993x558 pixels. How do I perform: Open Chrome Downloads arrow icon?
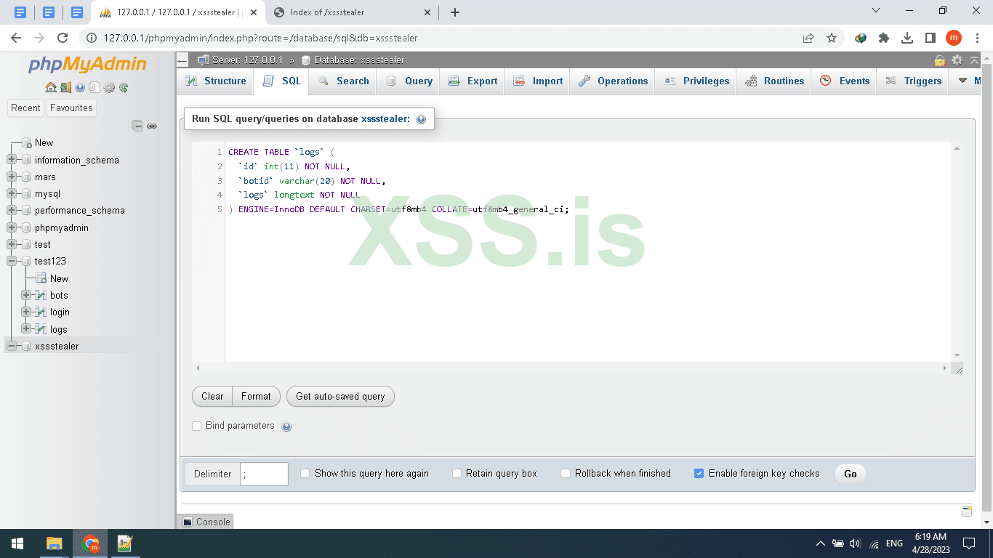pyautogui.click(x=907, y=38)
